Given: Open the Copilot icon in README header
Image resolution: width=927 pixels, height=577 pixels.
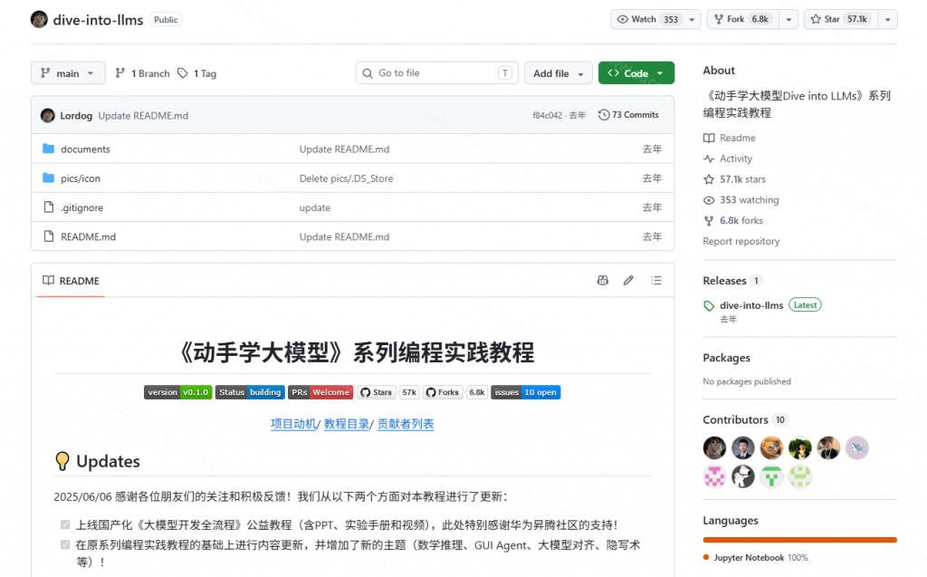Looking at the screenshot, I should pyautogui.click(x=602, y=281).
